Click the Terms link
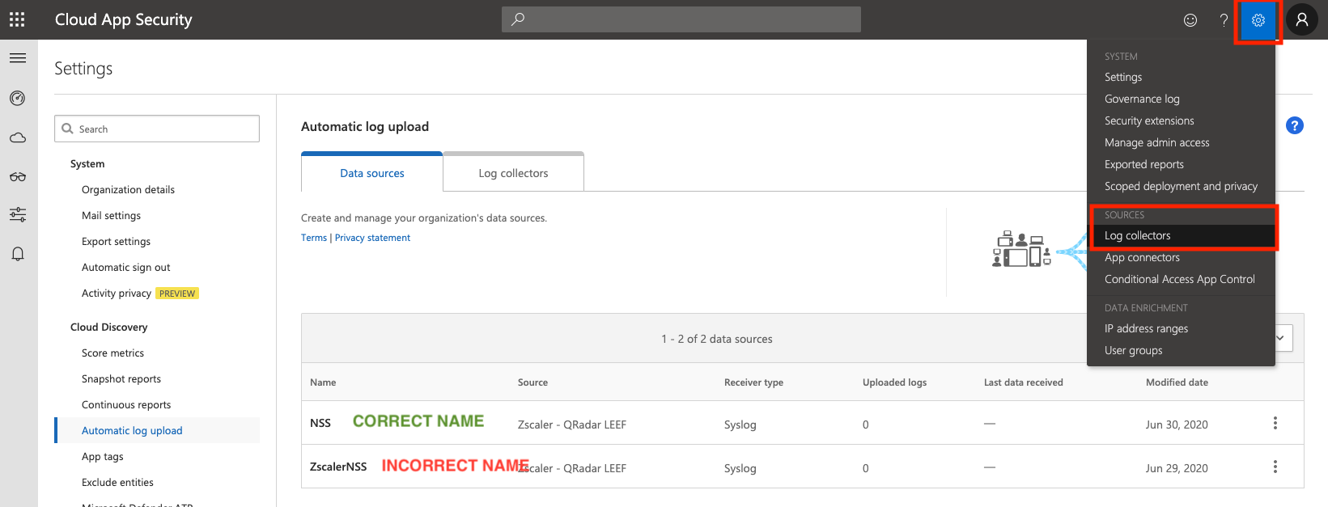The image size is (1328, 507). pyautogui.click(x=314, y=238)
